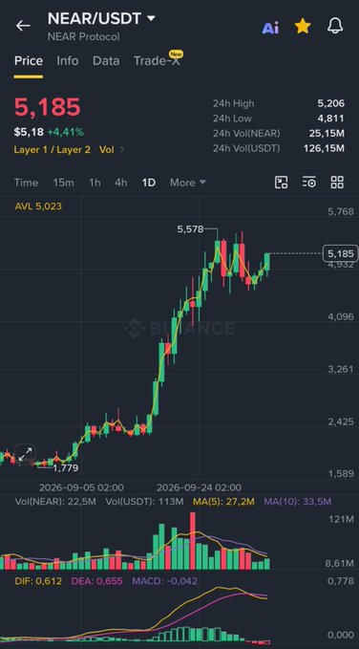Click the Vol(USDT): 113M label
359x649 pixels.
pos(144,502)
